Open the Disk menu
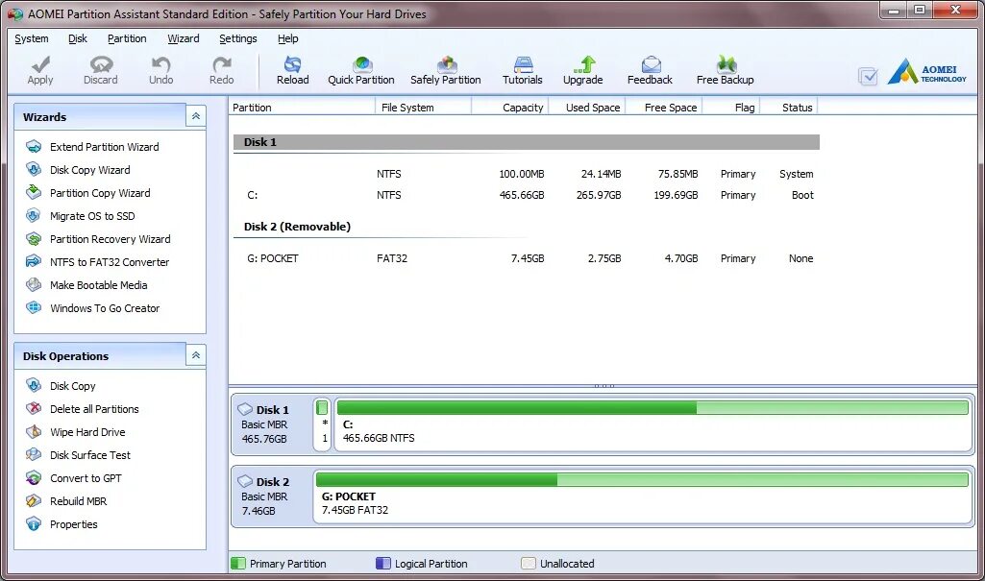This screenshot has width=985, height=581. 78,39
